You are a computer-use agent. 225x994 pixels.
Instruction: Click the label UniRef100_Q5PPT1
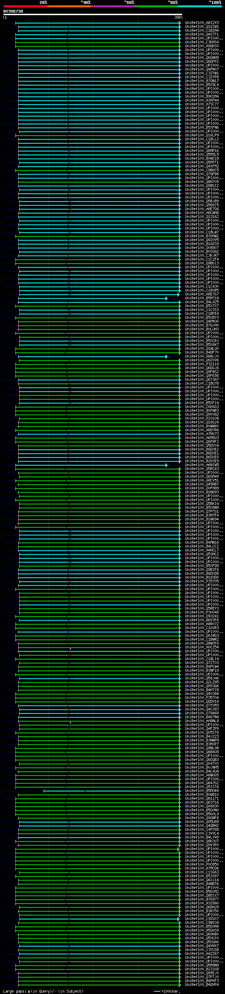tap(201, 163)
